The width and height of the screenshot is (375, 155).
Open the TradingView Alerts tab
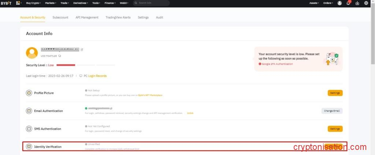coord(118,17)
